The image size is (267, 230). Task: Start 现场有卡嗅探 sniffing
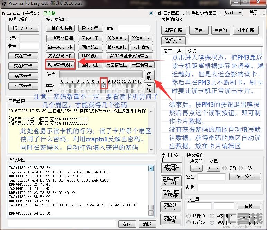coord(60,65)
